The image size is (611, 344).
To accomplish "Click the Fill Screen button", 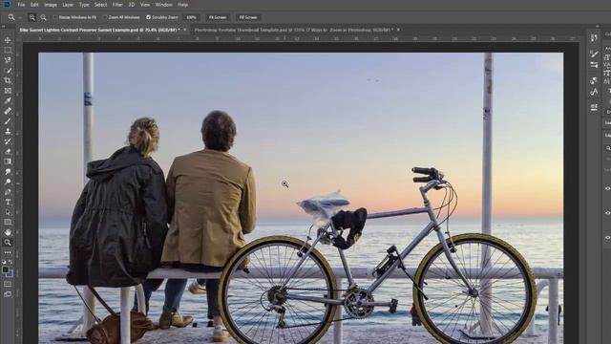I will pyautogui.click(x=248, y=17).
